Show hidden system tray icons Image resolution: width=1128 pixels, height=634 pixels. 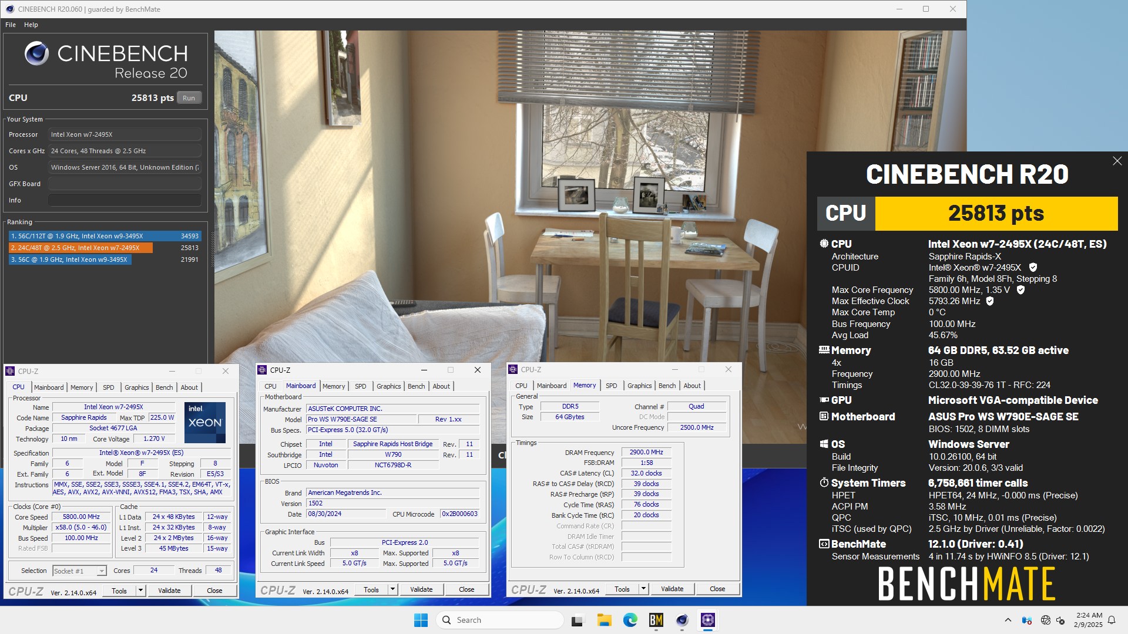pos(1008,620)
